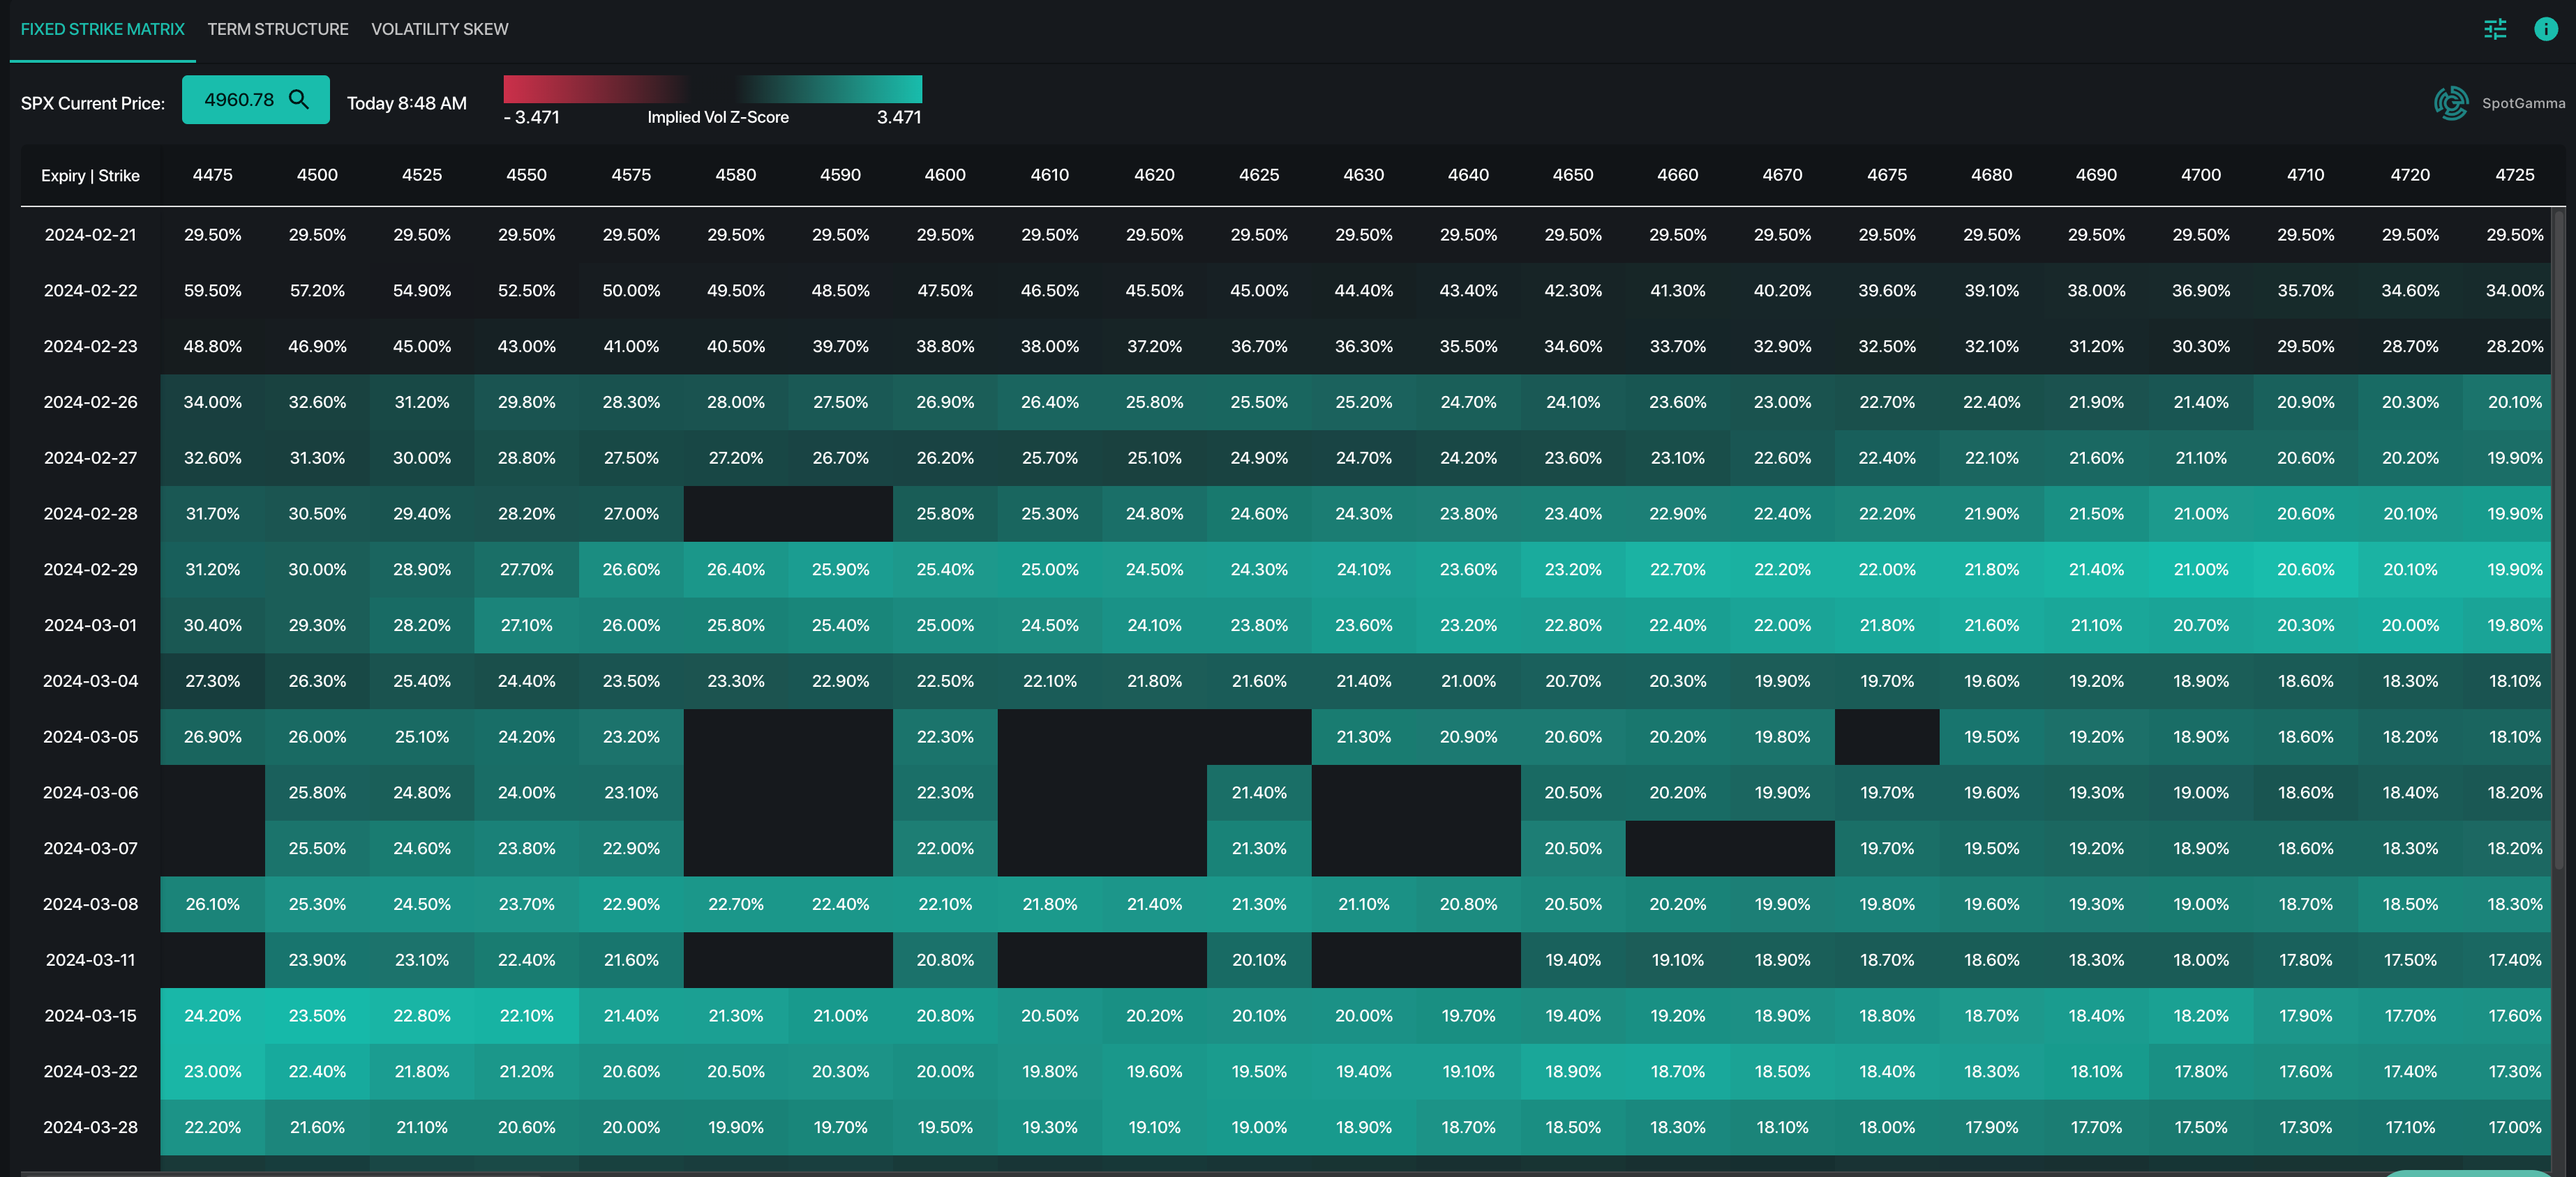Click the Implied Vol Z-Score gradient bar

[x=712, y=89]
